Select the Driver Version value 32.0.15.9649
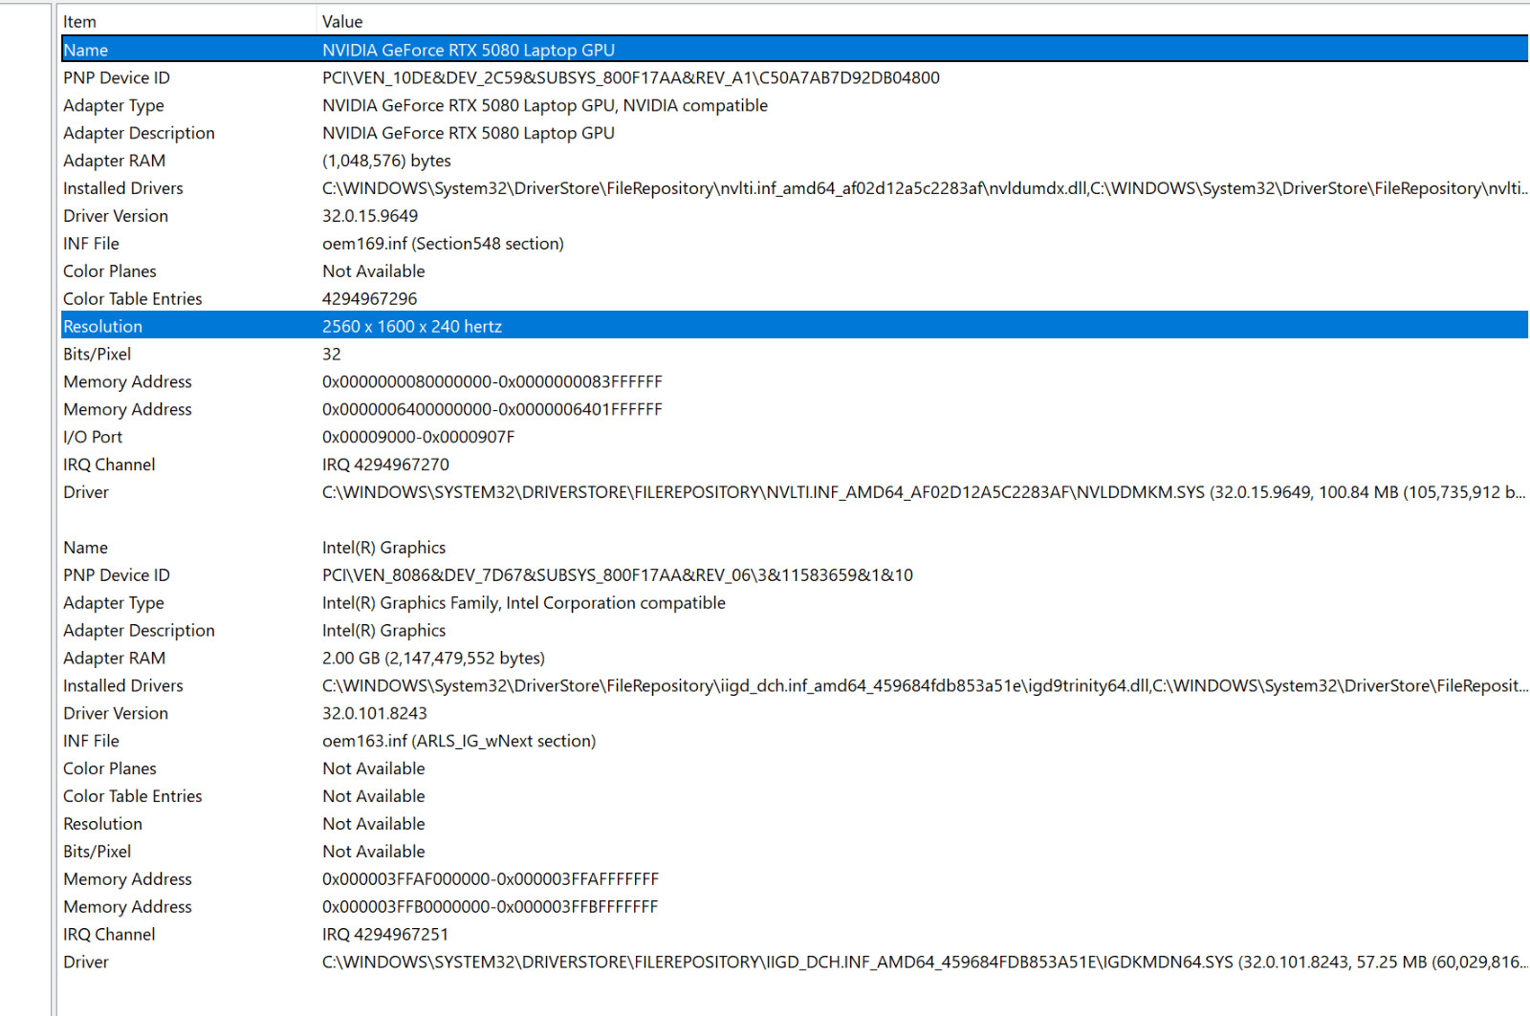The image size is (1530, 1016). (x=370, y=216)
